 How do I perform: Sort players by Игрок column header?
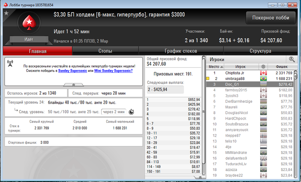241,67
